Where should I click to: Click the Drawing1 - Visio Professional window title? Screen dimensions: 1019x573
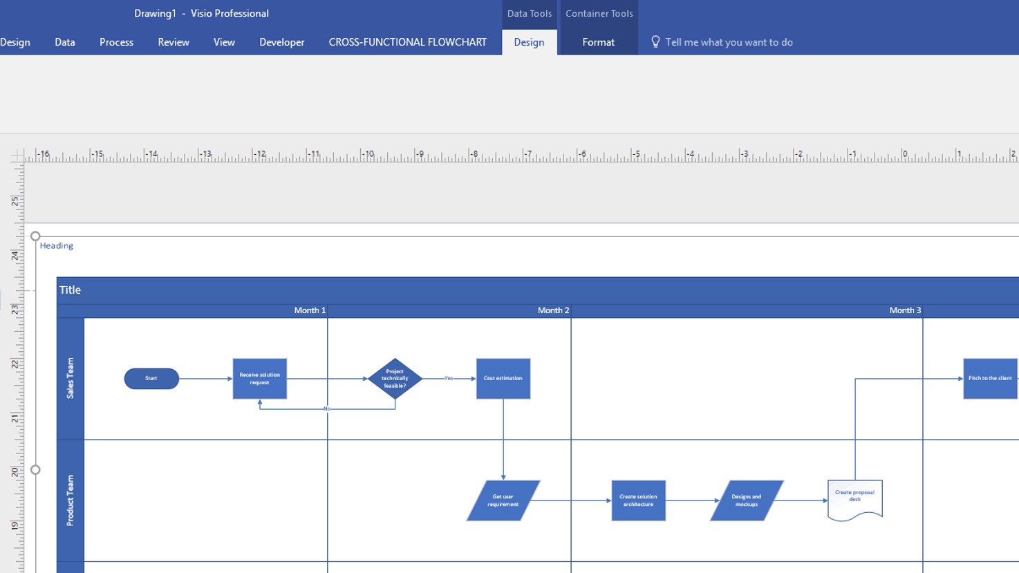[x=201, y=14]
